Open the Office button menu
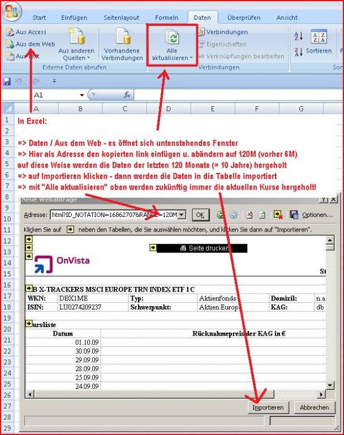Screen dimensions: 344x435 tap(11, 11)
